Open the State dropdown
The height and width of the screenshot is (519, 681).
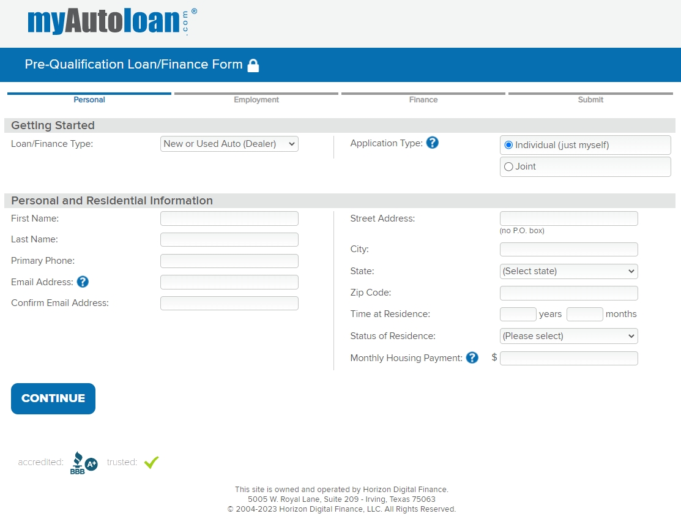click(x=568, y=272)
